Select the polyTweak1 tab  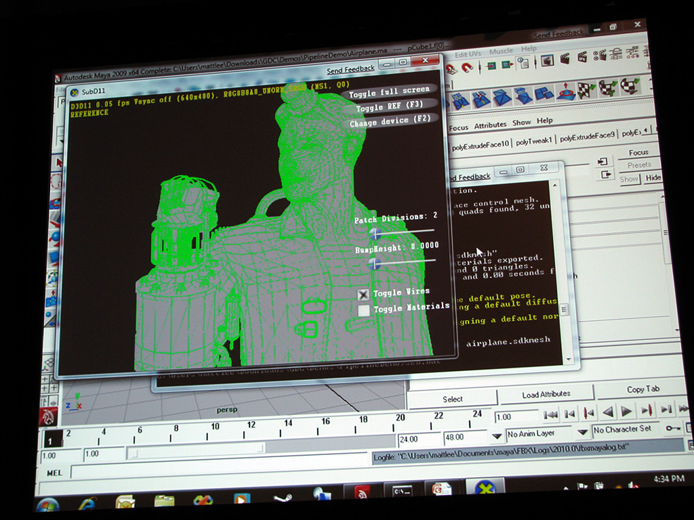(x=534, y=141)
